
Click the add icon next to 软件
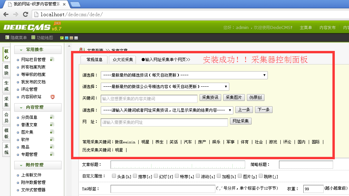(x=52, y=139)
